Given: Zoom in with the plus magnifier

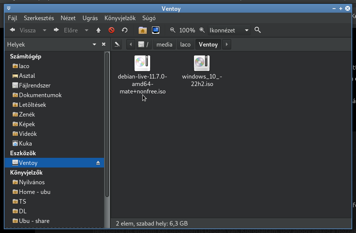Looking at the screenshot, I should (x=202, y=30).
